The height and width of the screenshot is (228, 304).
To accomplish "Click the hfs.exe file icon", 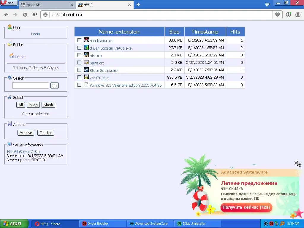I will pos(86,55).
